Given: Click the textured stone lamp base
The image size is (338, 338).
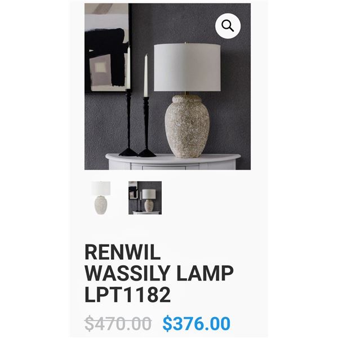Looking at the screenshot, I should (x=187, y=127).
